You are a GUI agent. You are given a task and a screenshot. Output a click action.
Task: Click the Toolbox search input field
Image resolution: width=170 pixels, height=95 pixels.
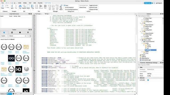coord(18,36)
